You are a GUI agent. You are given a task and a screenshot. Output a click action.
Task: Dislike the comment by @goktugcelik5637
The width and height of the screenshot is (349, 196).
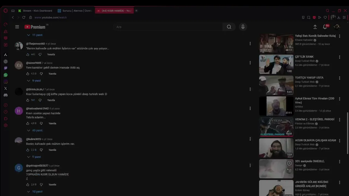pos(41,185)
